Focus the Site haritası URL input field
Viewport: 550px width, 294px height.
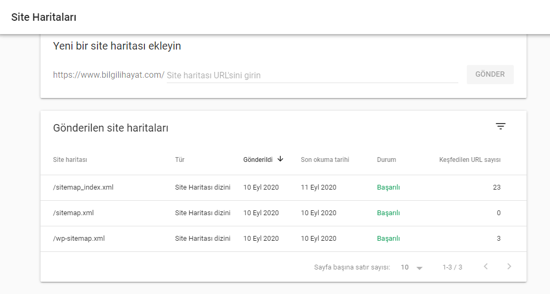[x=312, y=75]
